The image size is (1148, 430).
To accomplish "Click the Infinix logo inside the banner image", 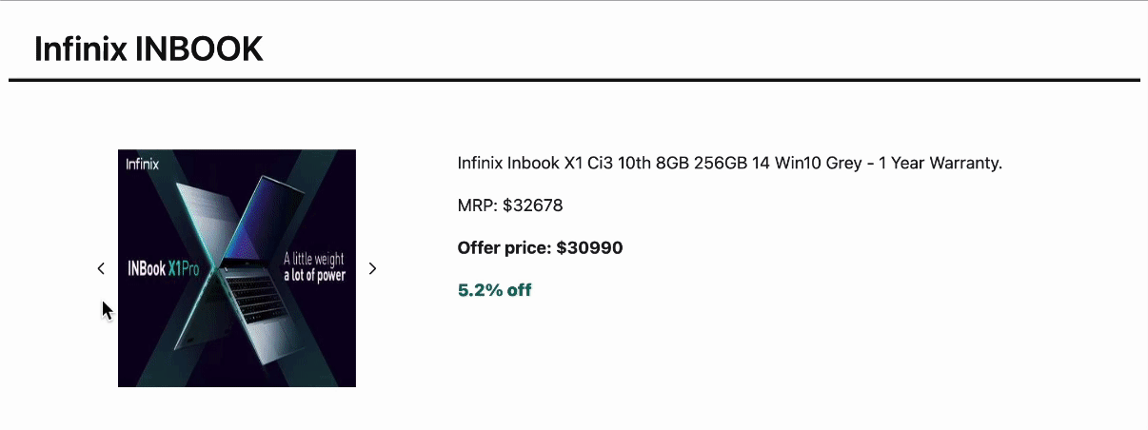I will pos(143,164).
